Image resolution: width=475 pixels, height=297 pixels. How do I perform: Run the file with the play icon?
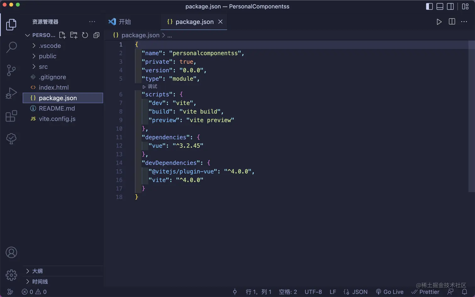[x=439, y=22]
